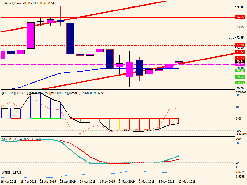Click the green 70.18 support label
Screen dimensions: 247x185
(x=240, y=71)
